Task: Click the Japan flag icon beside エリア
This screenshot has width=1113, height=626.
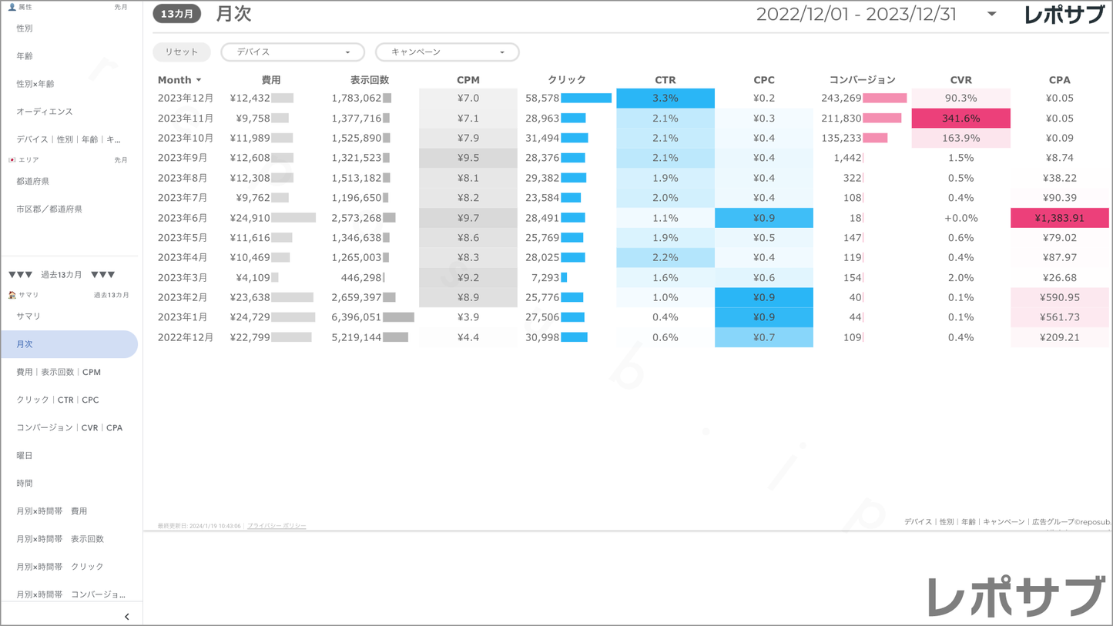Action: (x=12, y=160)
